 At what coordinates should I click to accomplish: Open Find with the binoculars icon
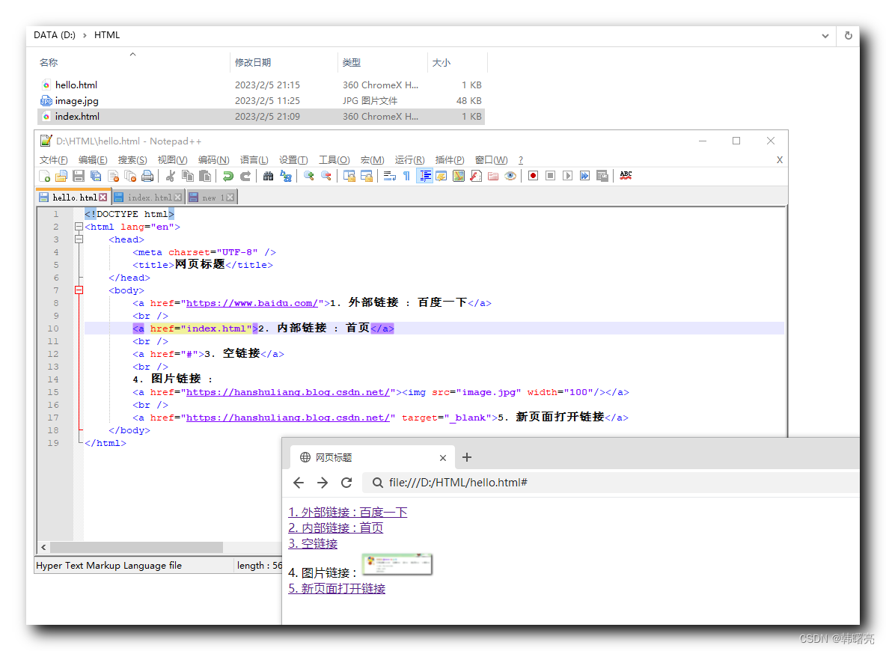coord(269,177)
